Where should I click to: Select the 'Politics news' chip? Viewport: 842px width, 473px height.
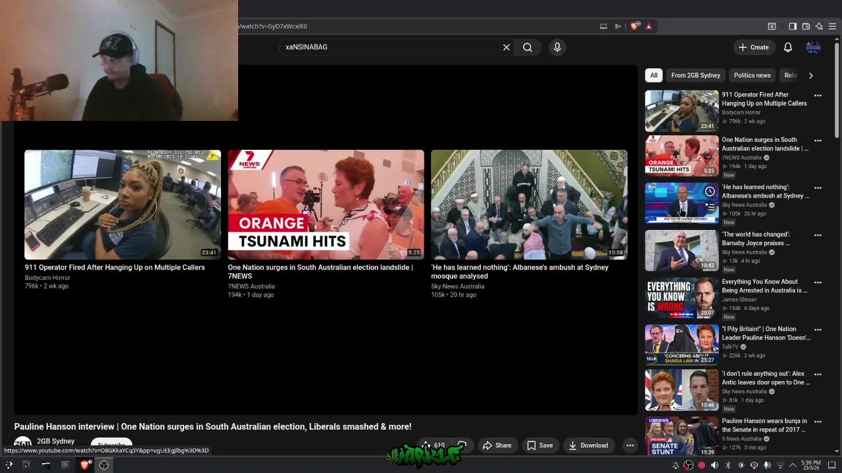752,76
